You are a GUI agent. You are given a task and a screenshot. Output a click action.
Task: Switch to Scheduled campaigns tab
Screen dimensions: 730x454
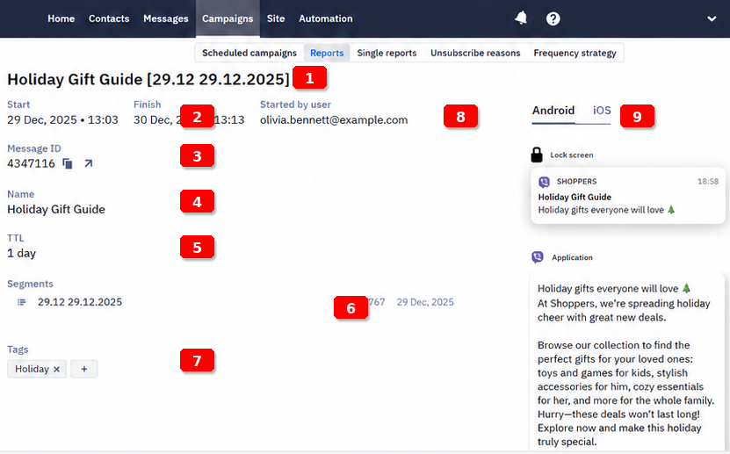point(249,53)
